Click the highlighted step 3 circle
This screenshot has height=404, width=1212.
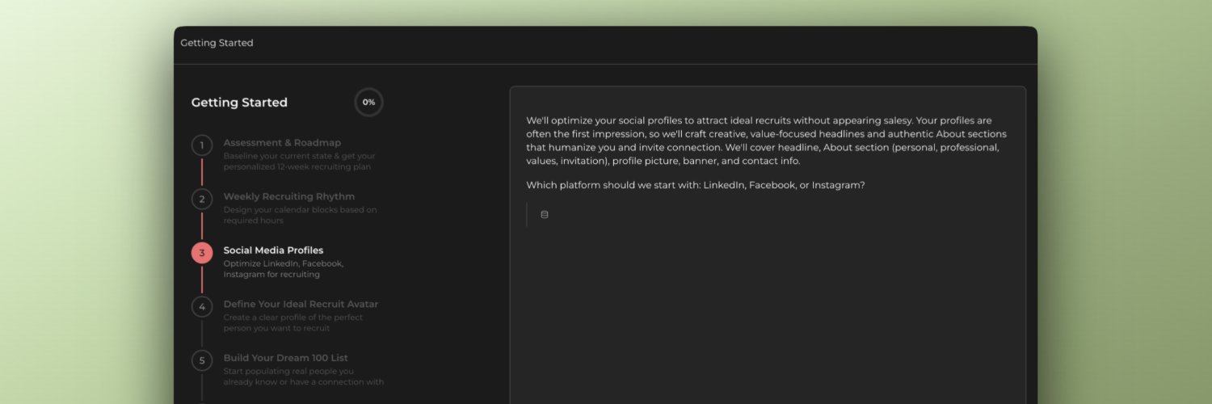click(202, 253)
